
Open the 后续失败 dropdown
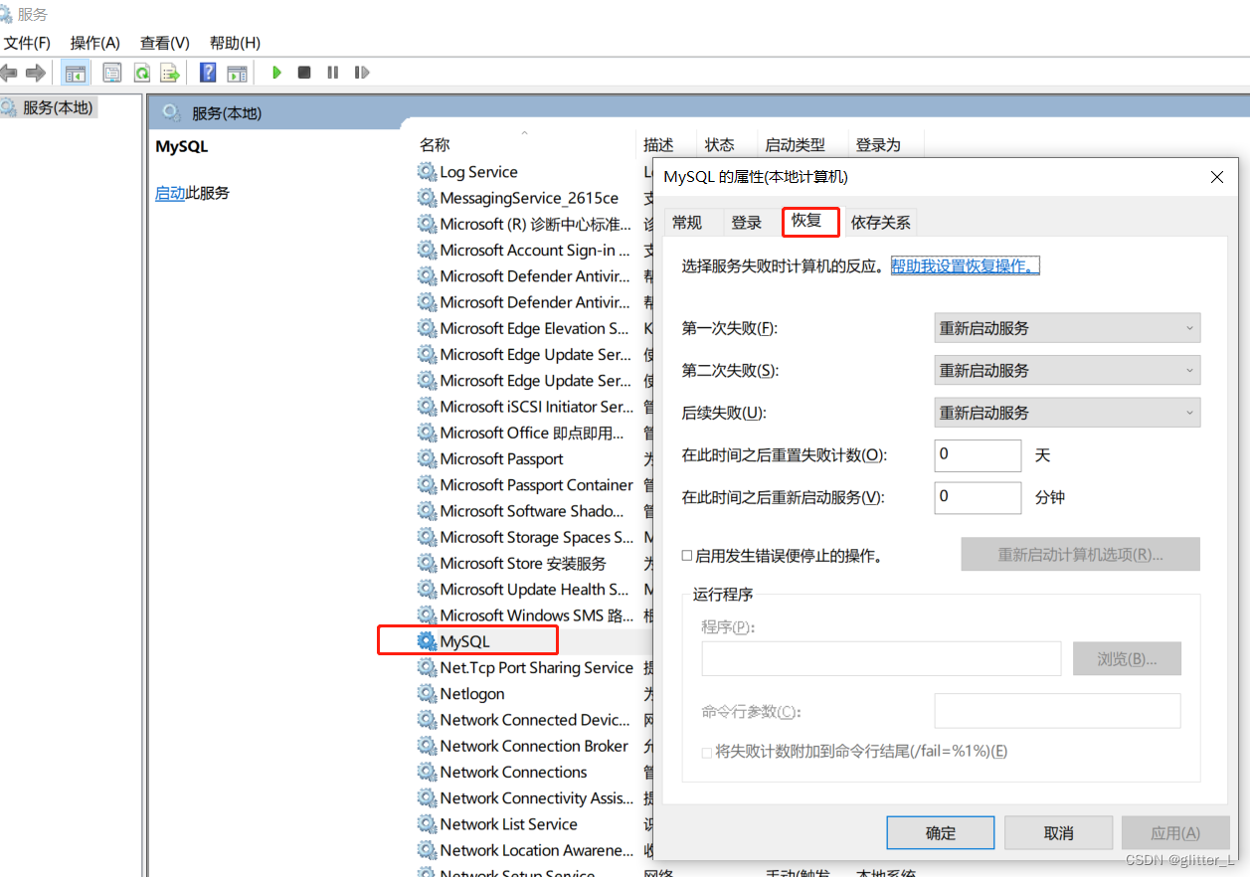1067,413
